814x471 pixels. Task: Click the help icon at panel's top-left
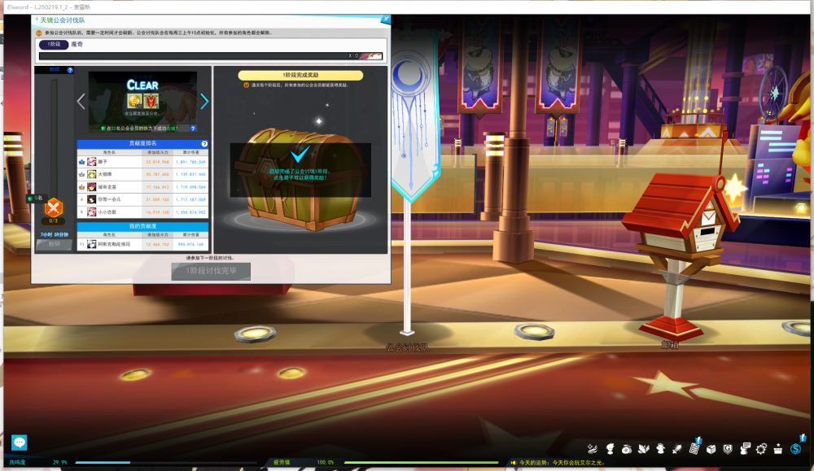pos(70,70)
